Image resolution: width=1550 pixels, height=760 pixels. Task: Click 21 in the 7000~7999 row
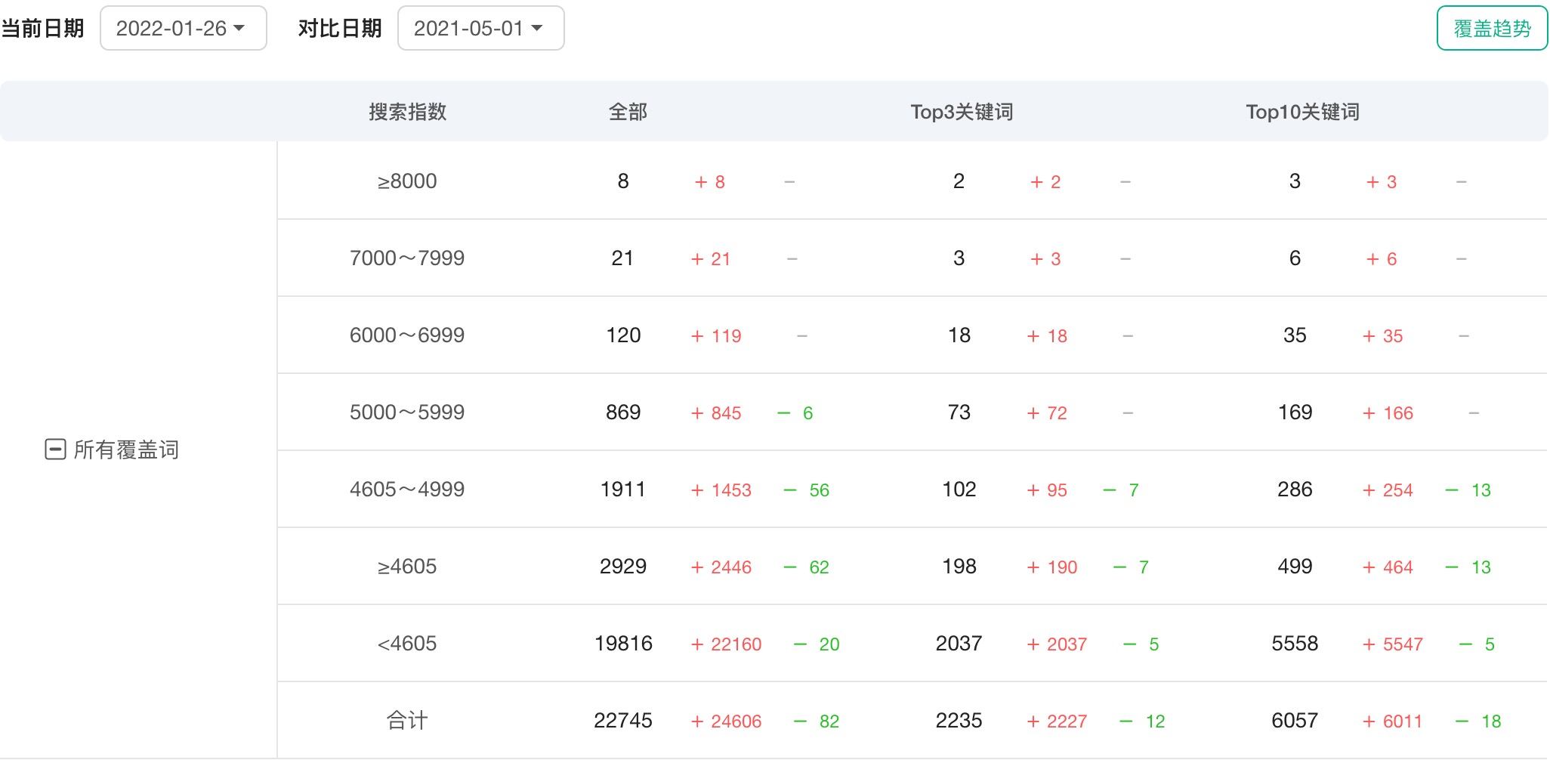622,258
